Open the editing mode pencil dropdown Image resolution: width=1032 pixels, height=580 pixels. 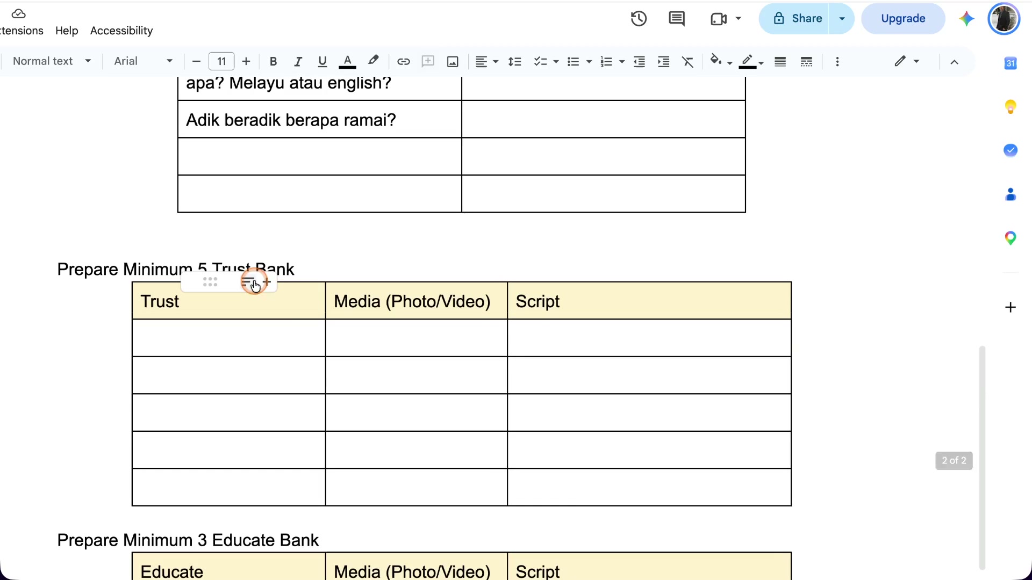tap(906, 61)
